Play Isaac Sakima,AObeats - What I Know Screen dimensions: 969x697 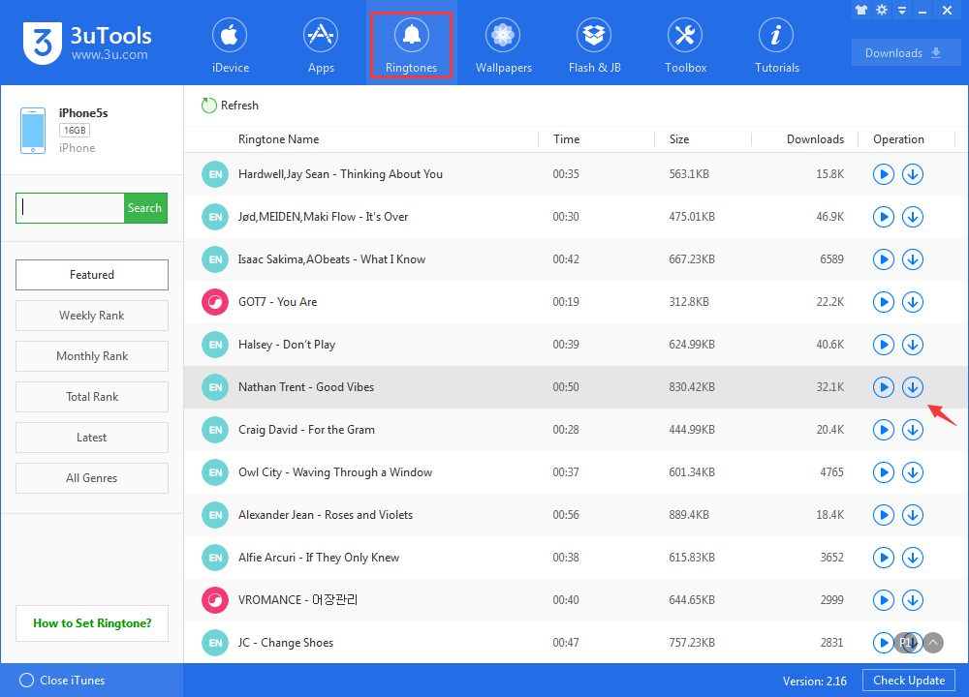884,259
